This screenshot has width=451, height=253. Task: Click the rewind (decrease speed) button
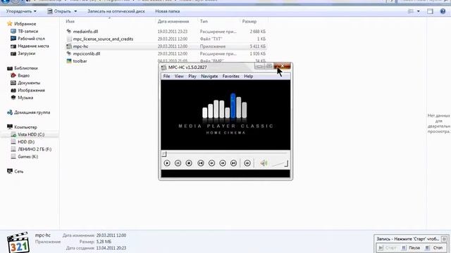(211, 163)
